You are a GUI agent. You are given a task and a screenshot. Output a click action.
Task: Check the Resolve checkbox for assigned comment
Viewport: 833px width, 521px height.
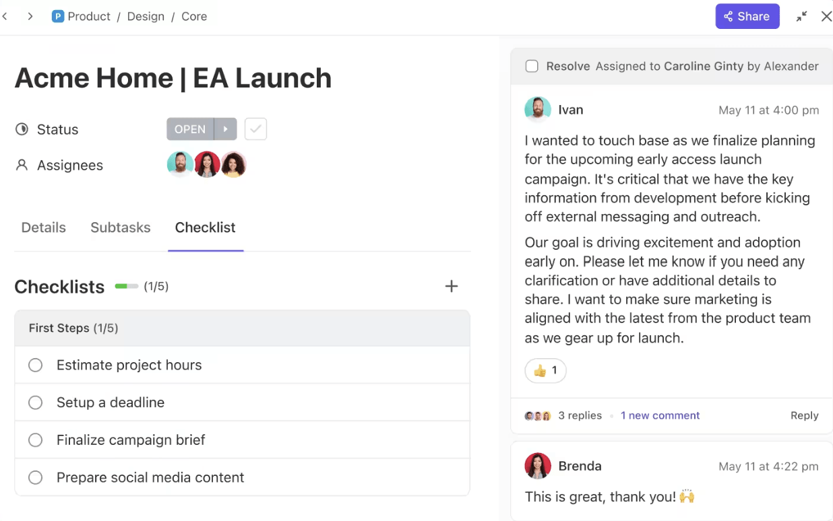532,66
